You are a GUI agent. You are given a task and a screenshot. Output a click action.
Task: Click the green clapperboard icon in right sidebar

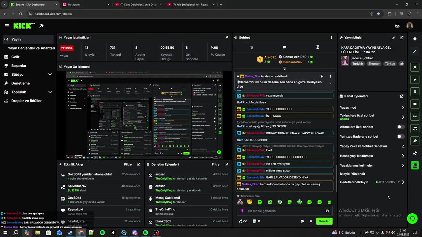tap(415, 165)
